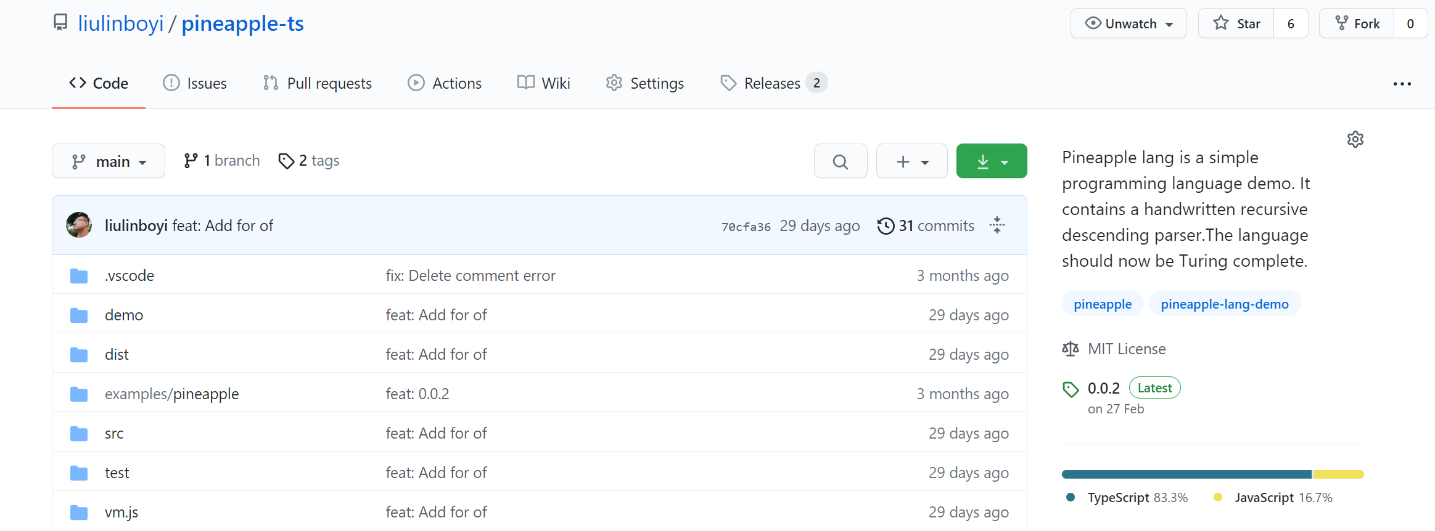Screen dimensions: 1435x531
Task: Open the MIT License link
Action: pyautogui.click(x=1127, y=349)
